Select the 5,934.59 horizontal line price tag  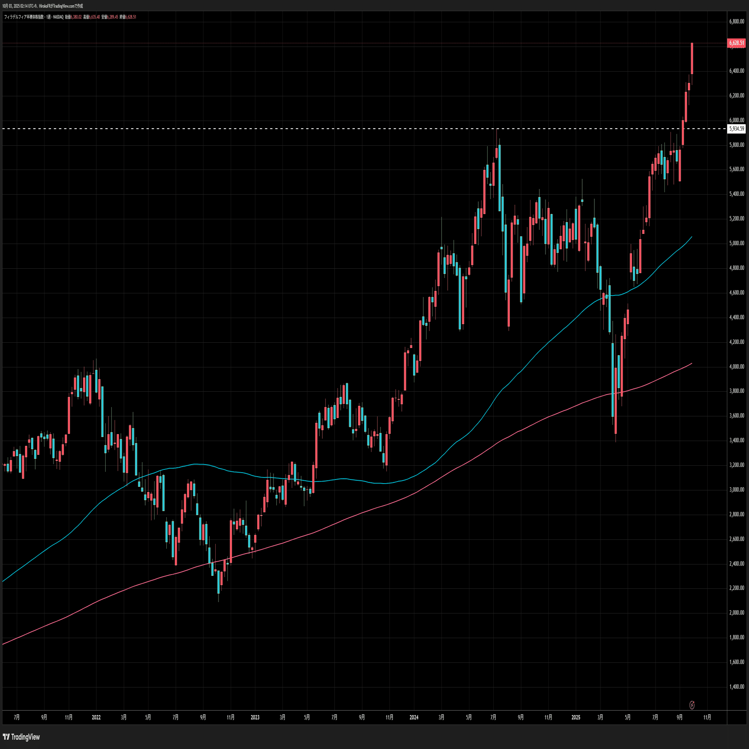[x=736, y=129]
